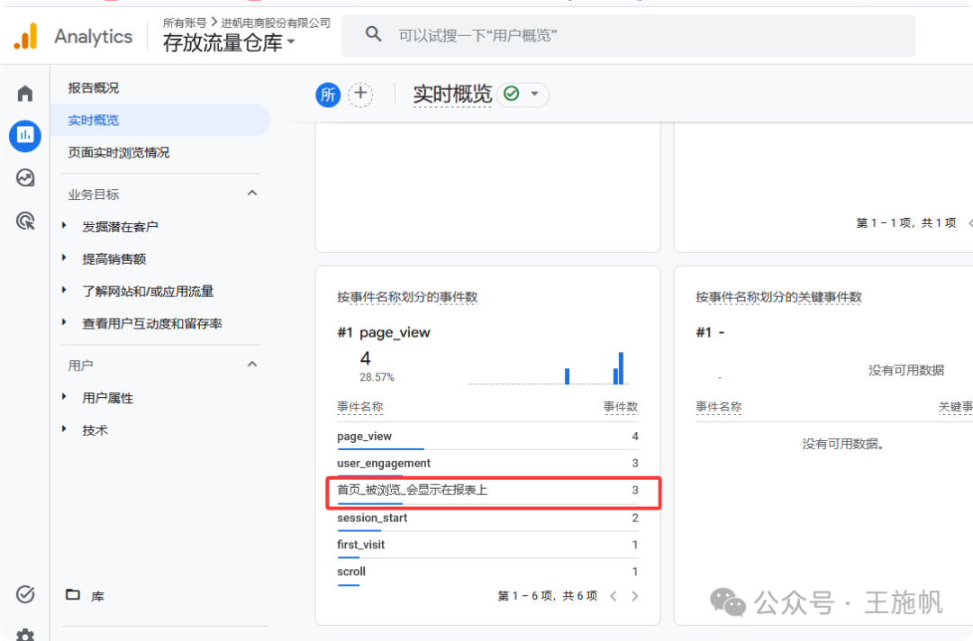Click the #1 page_view heading
Image resolution: width=973 pixels, height=641 pixels.
384,332
